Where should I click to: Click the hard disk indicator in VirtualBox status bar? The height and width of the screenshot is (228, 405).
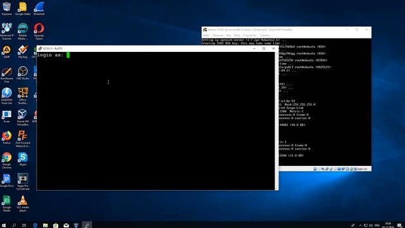click(315, 169)
